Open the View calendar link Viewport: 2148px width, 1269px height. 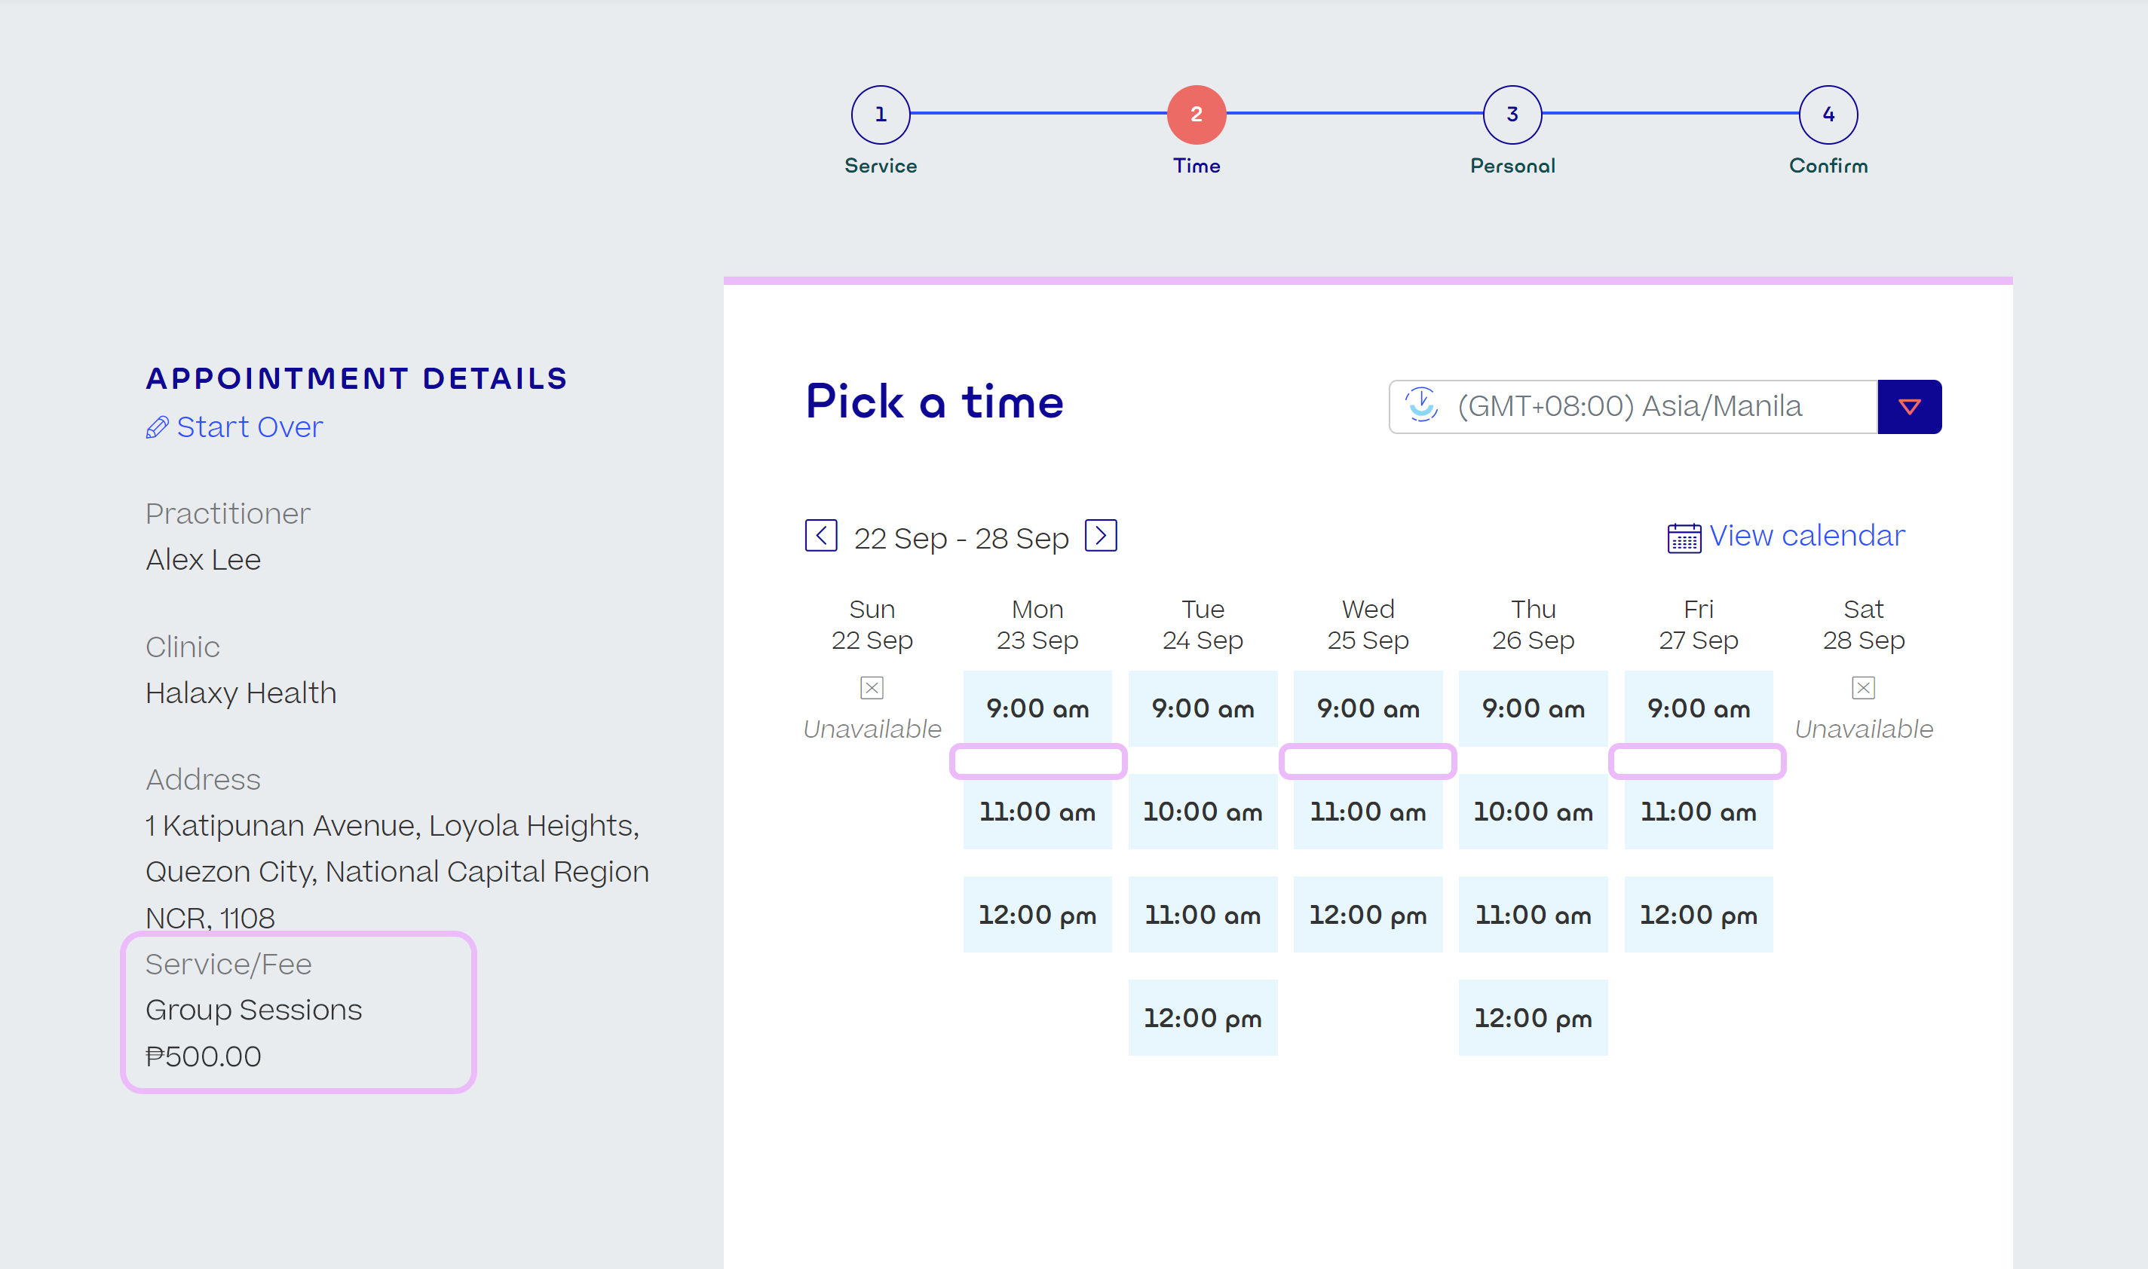(1806, 535)
